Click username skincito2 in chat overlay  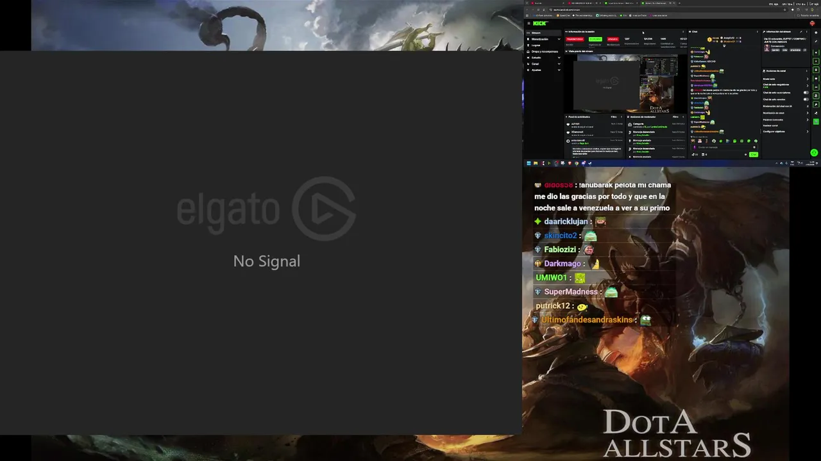tap(561, 236)
